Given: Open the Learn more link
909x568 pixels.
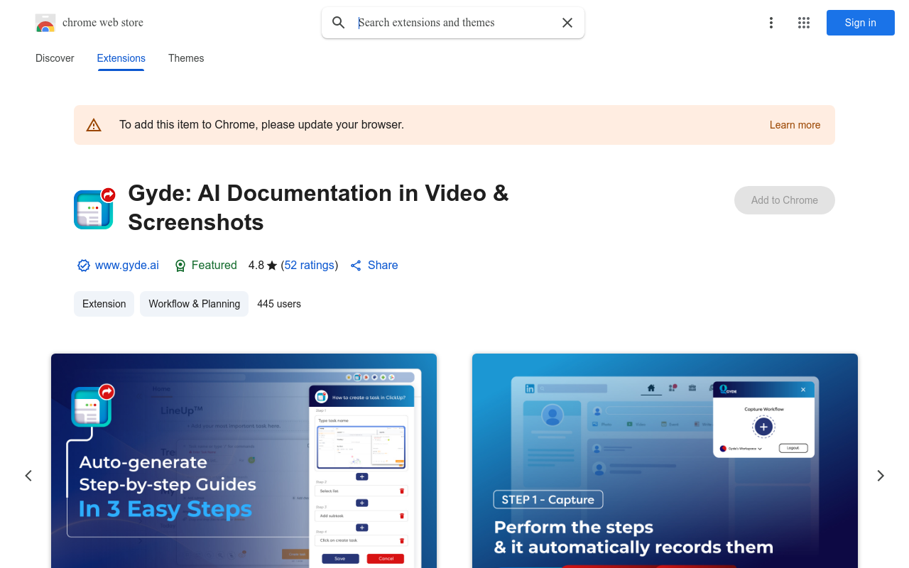Looking at the screenshot, I should 795,125.
